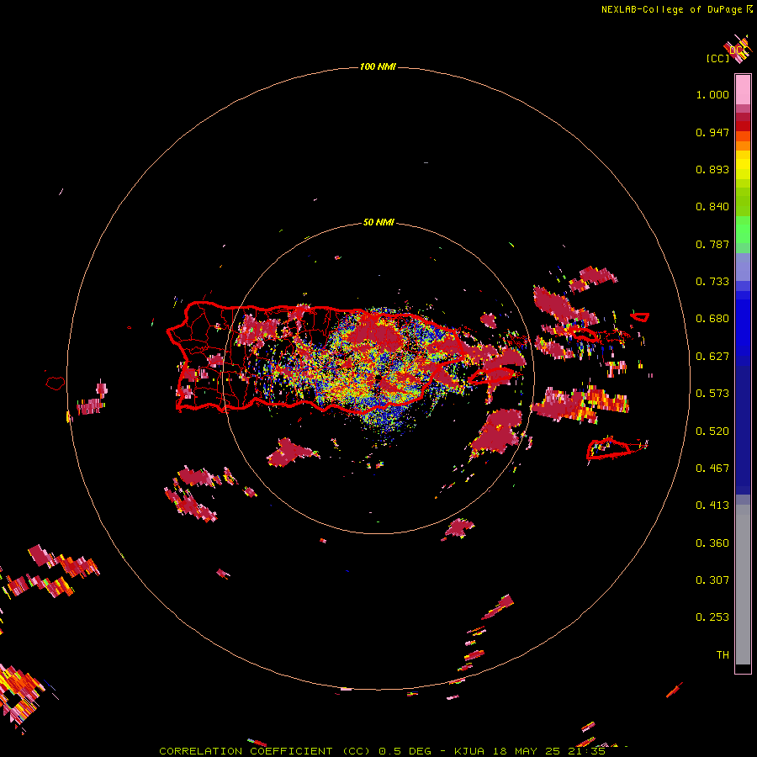Click the bright green color bar segment
This screenshot has width=757, height=757.
[x=743, y=230]
